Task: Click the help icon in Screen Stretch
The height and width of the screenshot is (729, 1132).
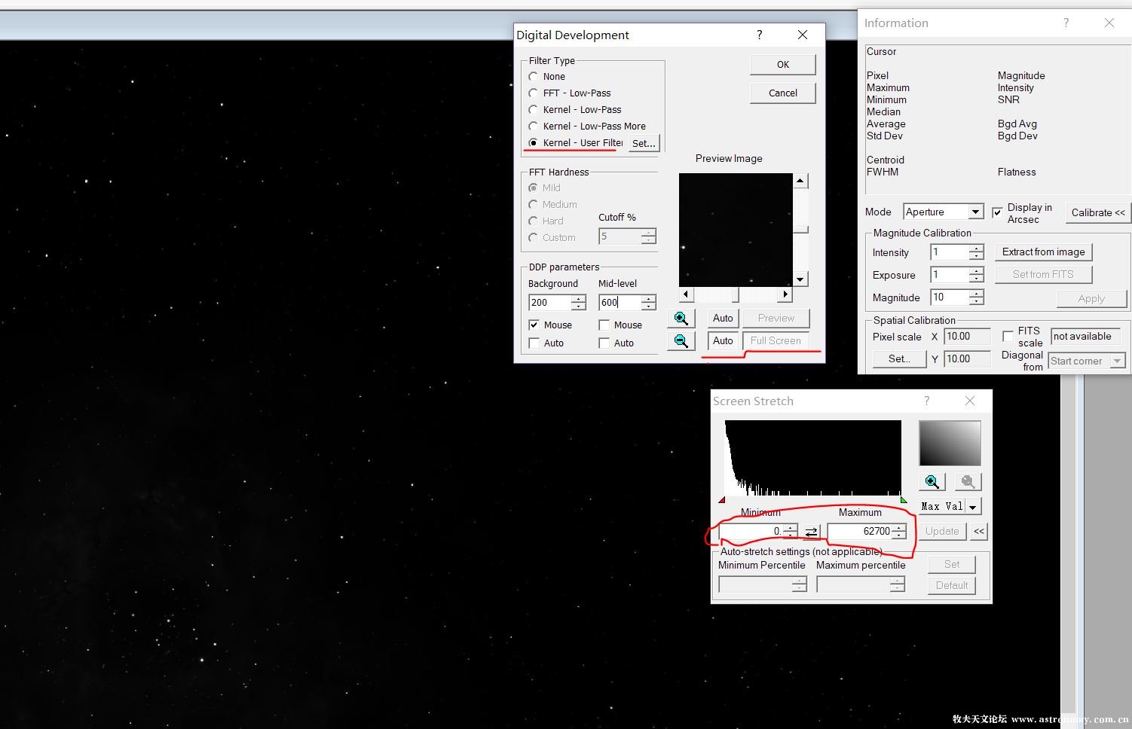Action: [927, 401]
